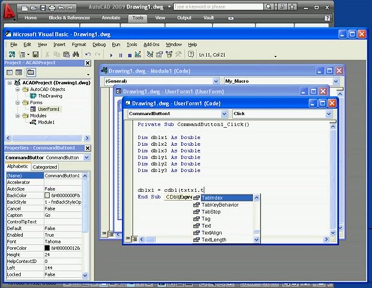Open the Click procedure dropdown
The height and width of the screenshot is (288, 372).
click(x=329, y=114)
